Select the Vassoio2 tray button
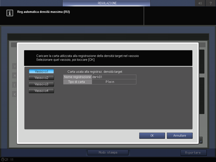 pos(41,78)
